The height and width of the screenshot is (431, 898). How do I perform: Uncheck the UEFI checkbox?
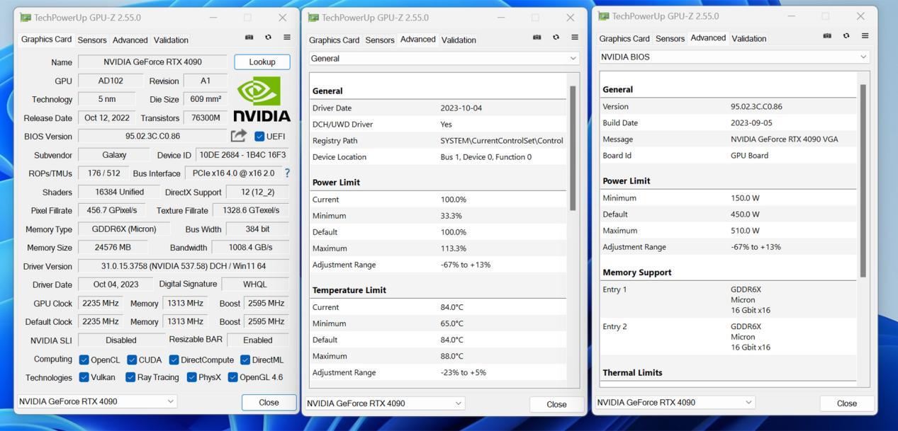point(259,137)
